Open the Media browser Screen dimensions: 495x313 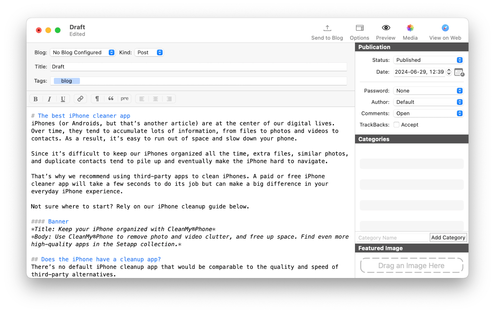(410, 28)
